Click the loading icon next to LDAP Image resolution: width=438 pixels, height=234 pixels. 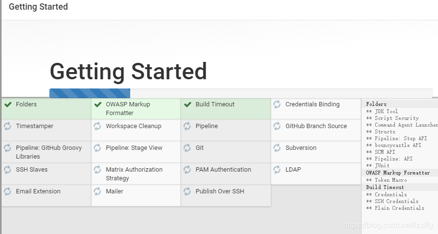277,170
